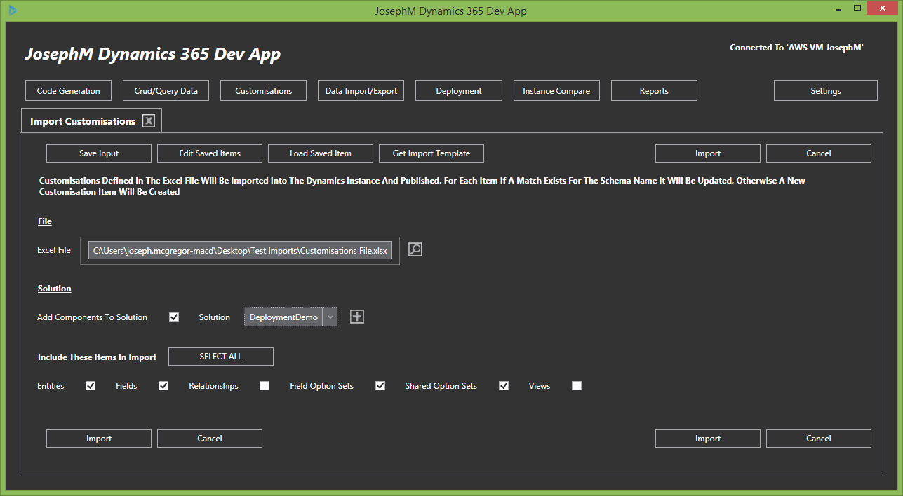Viewport: 903px width, 496px height.
Task: Close the Import Customisations tab with X
Action: click(x=149, y=120)
